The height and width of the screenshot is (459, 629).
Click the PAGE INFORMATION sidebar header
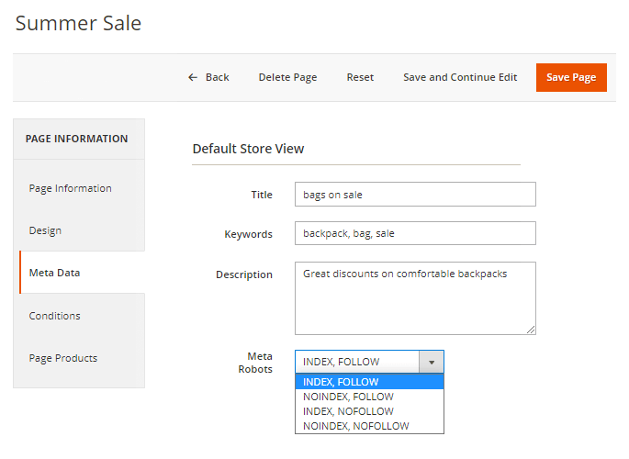click(x=77, y=139)
